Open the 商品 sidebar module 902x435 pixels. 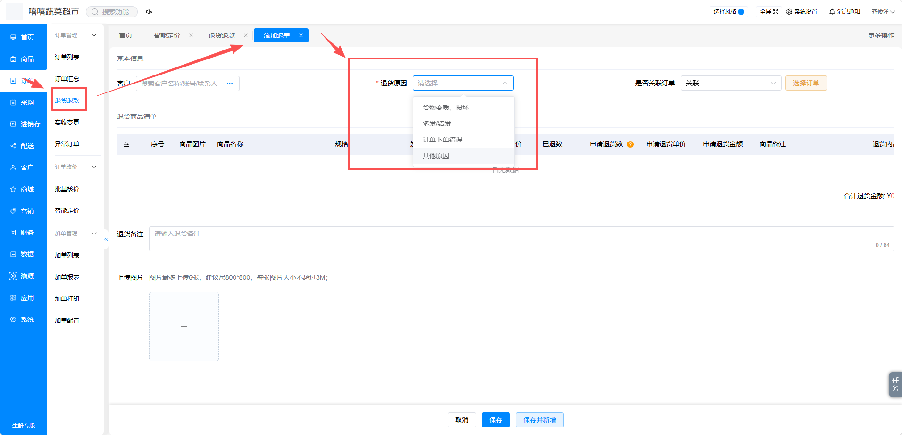[23, 59]
